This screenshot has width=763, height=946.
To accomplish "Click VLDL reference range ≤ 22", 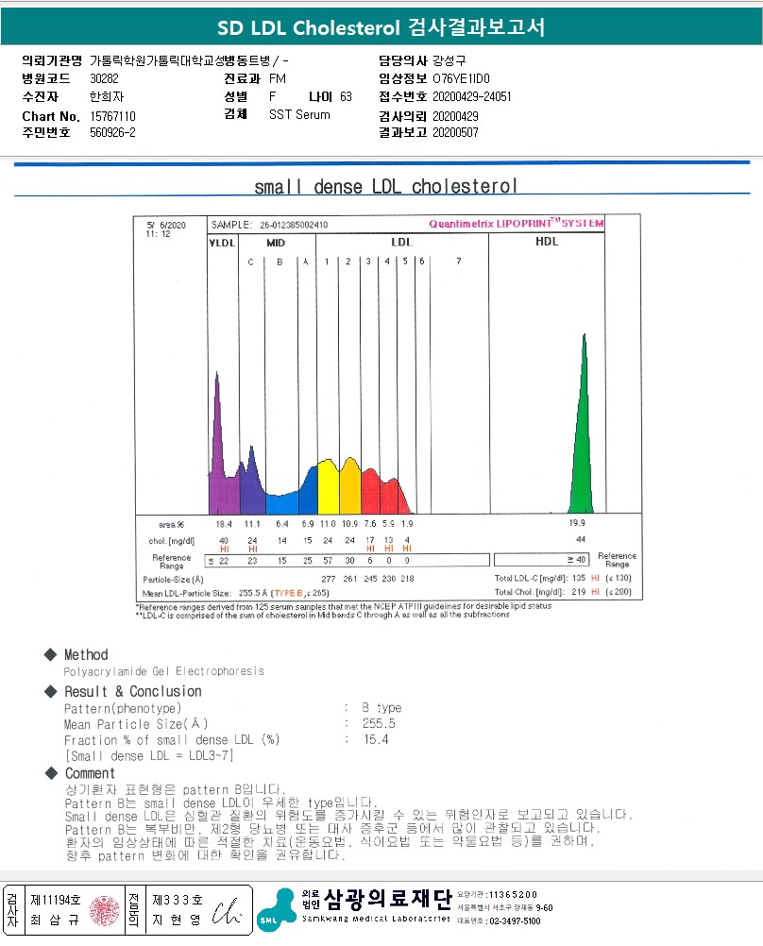I will [218, 561].
